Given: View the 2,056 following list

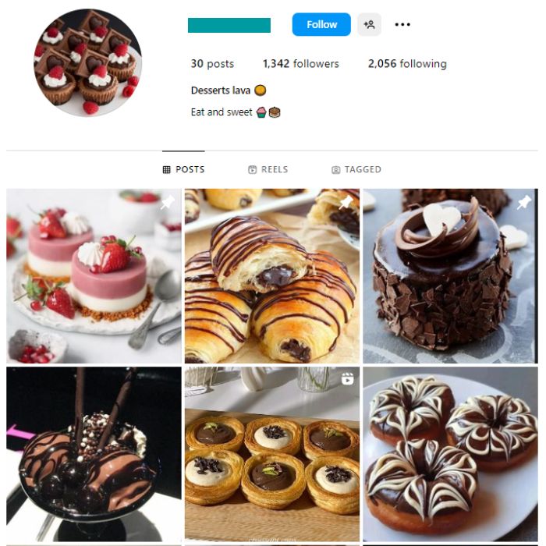Looking at the screenshot, I should point(407,64).
